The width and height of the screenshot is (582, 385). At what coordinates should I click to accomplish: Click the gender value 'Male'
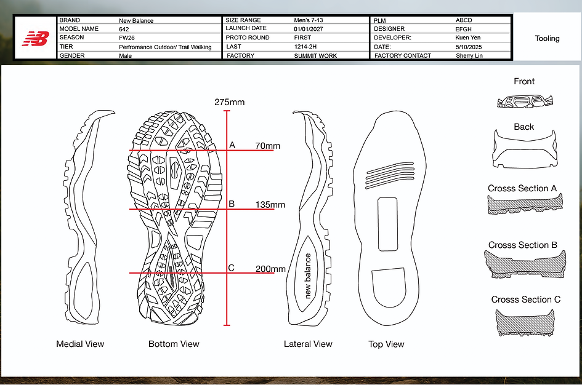pos(126,56)
